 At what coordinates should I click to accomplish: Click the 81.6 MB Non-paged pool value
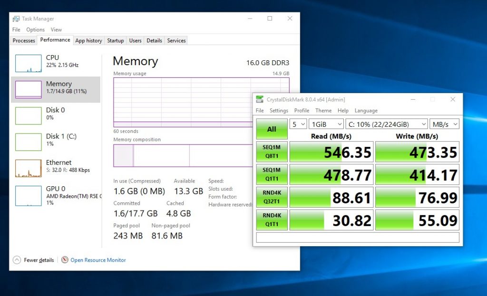tap(167, 236)
